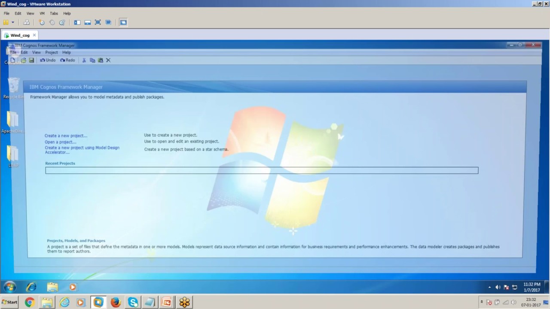Click the New document icon in Cognos toolbar
The image size is (550, 309).
(x=13, y=61)
